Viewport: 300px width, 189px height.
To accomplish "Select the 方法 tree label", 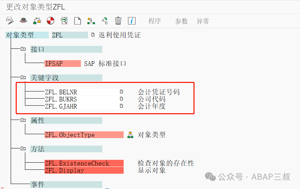I will click(66, 149).
